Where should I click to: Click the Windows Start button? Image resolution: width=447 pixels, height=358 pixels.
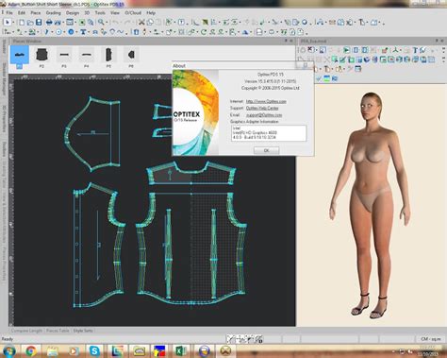click(x=8, y=350)
